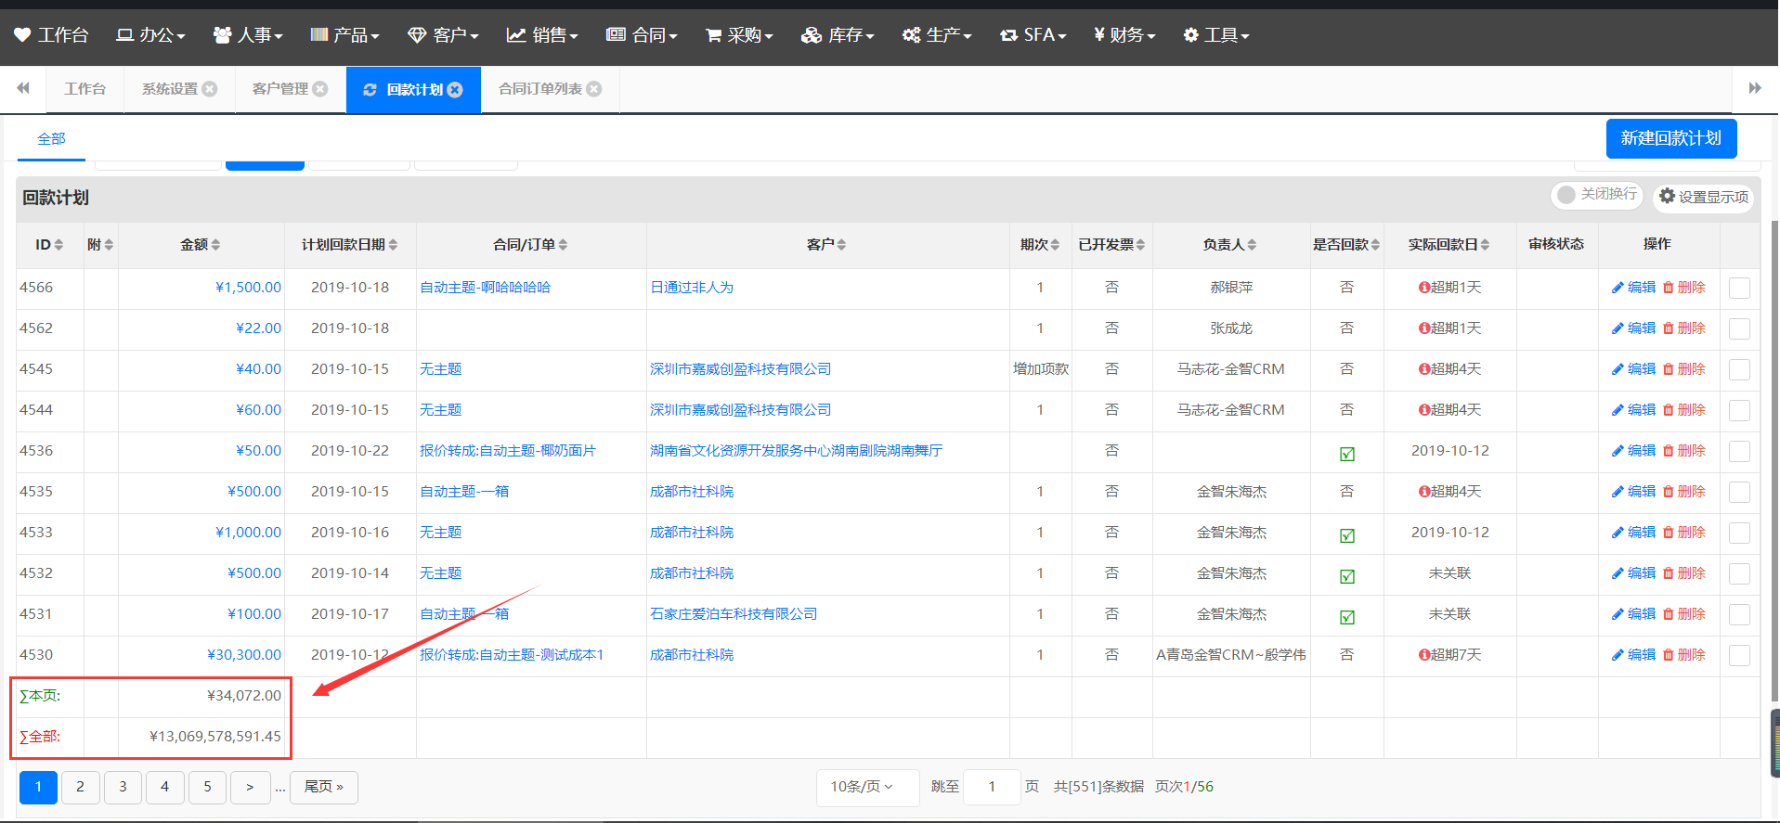Open customer 石家庄爱泊车科技有限公司
The width and height of the screenshot is (1780, 823).
coord(734,614)
